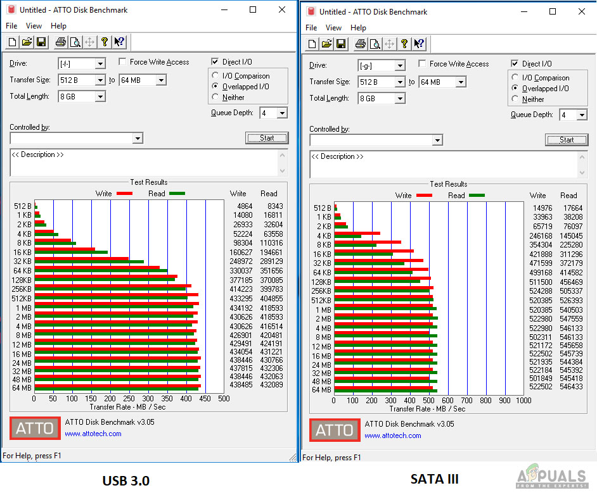Image resolution: width=597 pixels, height=495 pixels.
Task: Open File menu in left window
Action: click(x=11, y=26)
